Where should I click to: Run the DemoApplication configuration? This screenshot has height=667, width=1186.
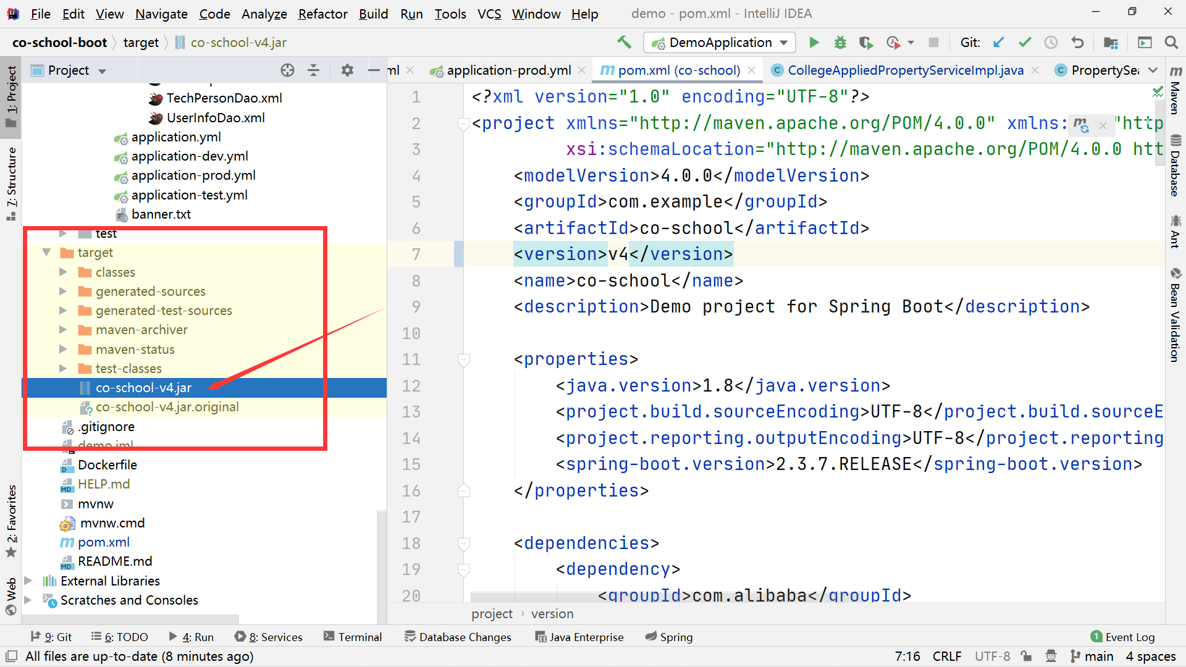pyautogui.click(x=814, y=42)
